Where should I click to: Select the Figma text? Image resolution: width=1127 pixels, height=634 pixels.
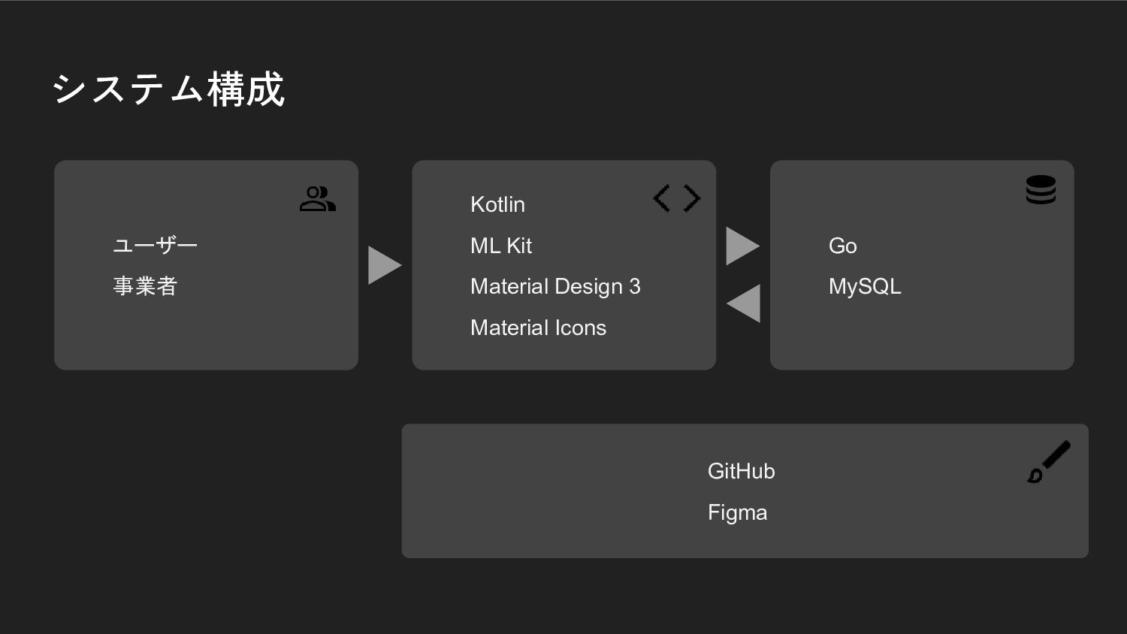click(x=737, y=513)
